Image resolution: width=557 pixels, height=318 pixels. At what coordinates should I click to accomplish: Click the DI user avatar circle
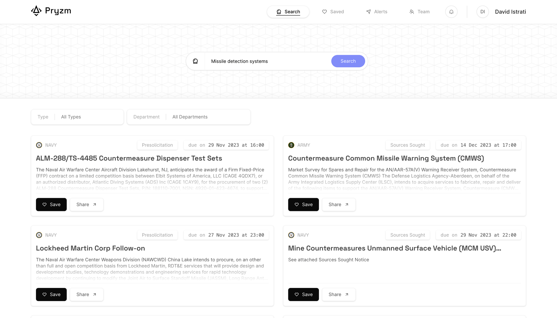(x=483, y=12)
